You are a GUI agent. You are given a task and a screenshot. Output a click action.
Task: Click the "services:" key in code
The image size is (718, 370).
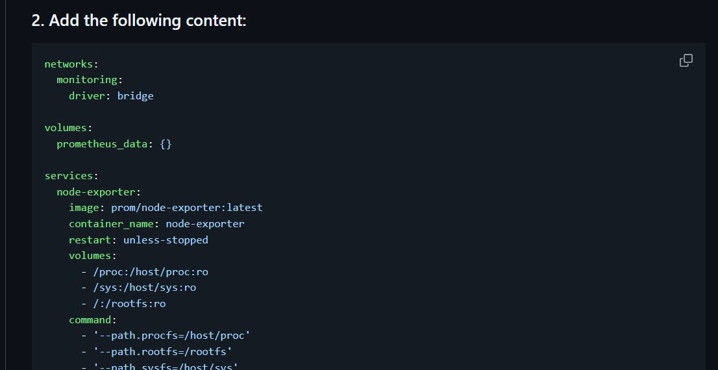point(70,176)
